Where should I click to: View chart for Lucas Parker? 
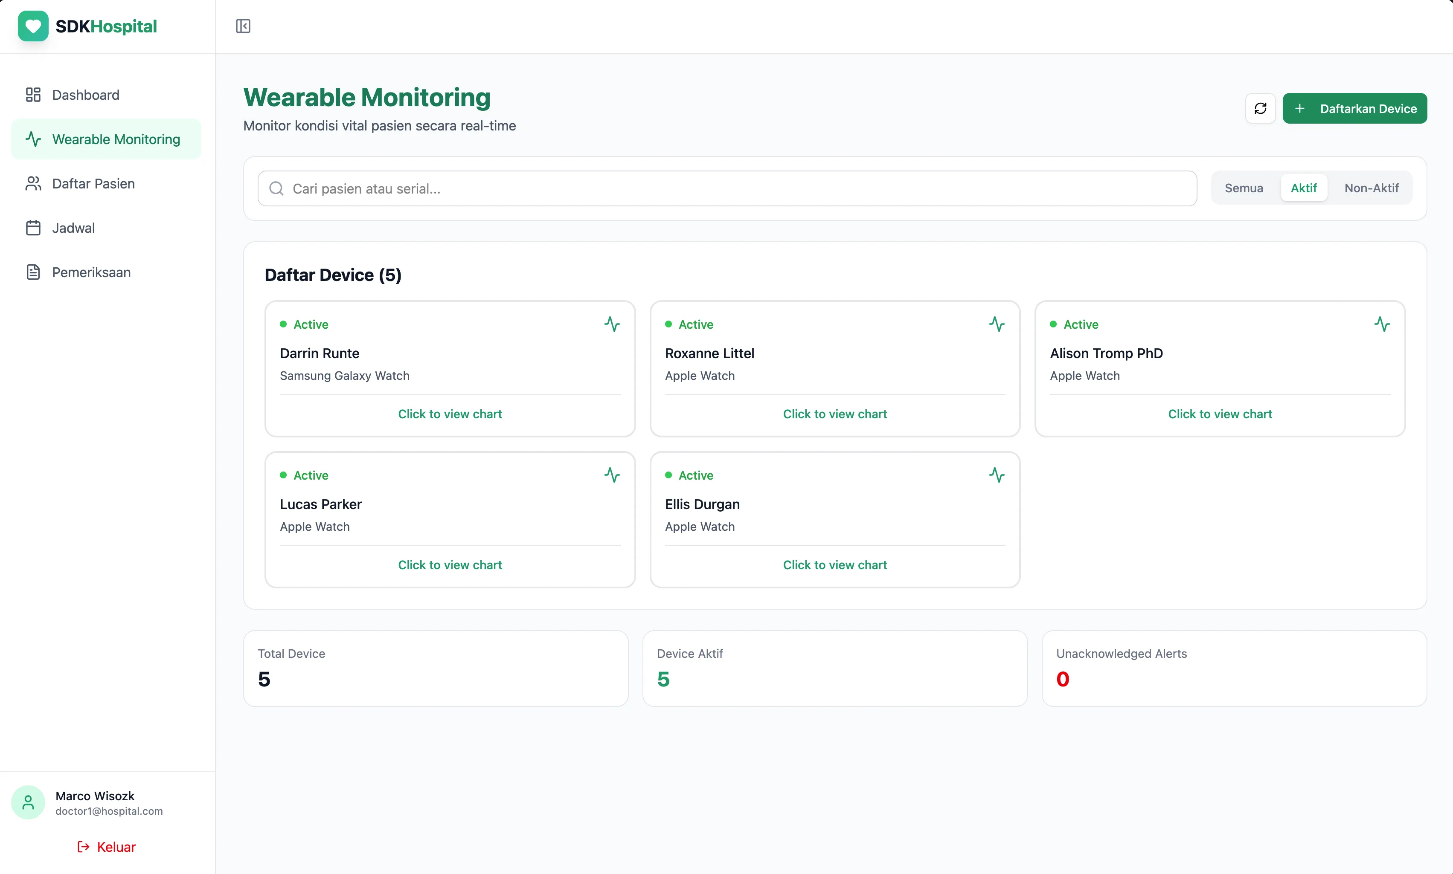450,565
